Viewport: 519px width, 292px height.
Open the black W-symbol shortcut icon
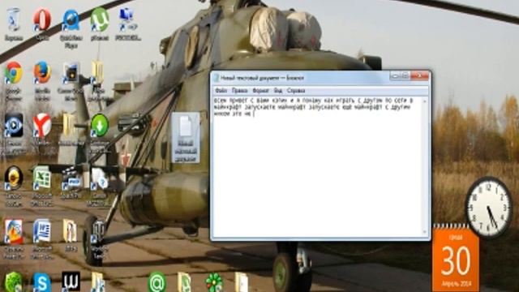tap(71, 281)
